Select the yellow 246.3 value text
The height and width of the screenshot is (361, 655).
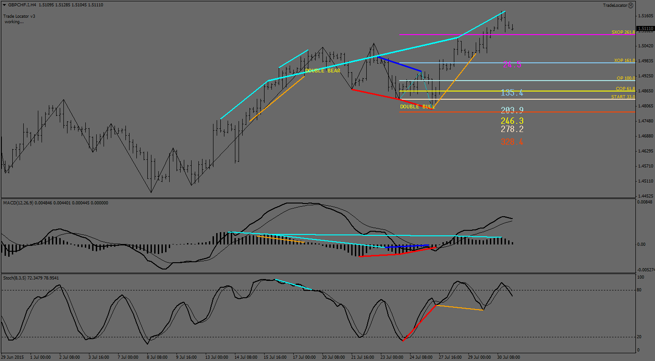tap(512, 121)
